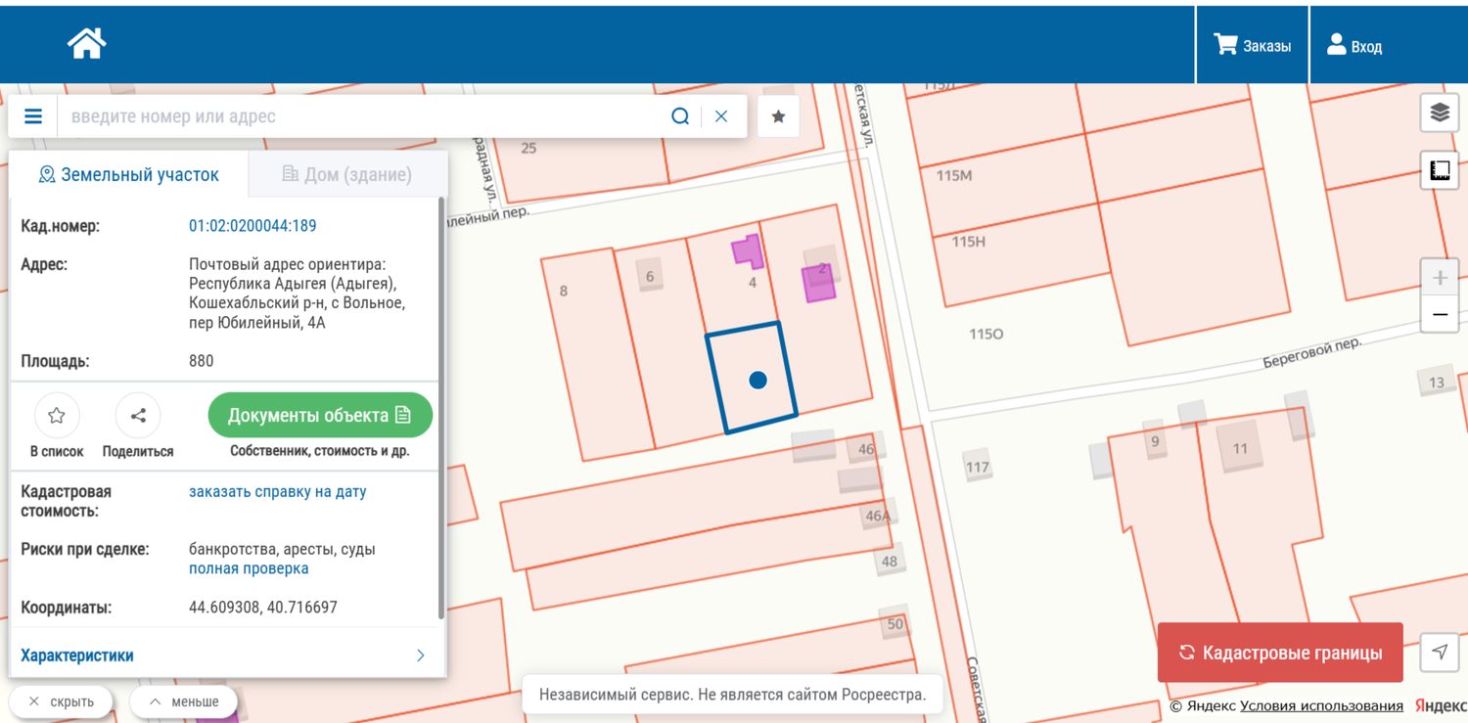This screenshot has width=1468, height=723.
Task: Open Условия использования link
Action: tap(1321, 706)
